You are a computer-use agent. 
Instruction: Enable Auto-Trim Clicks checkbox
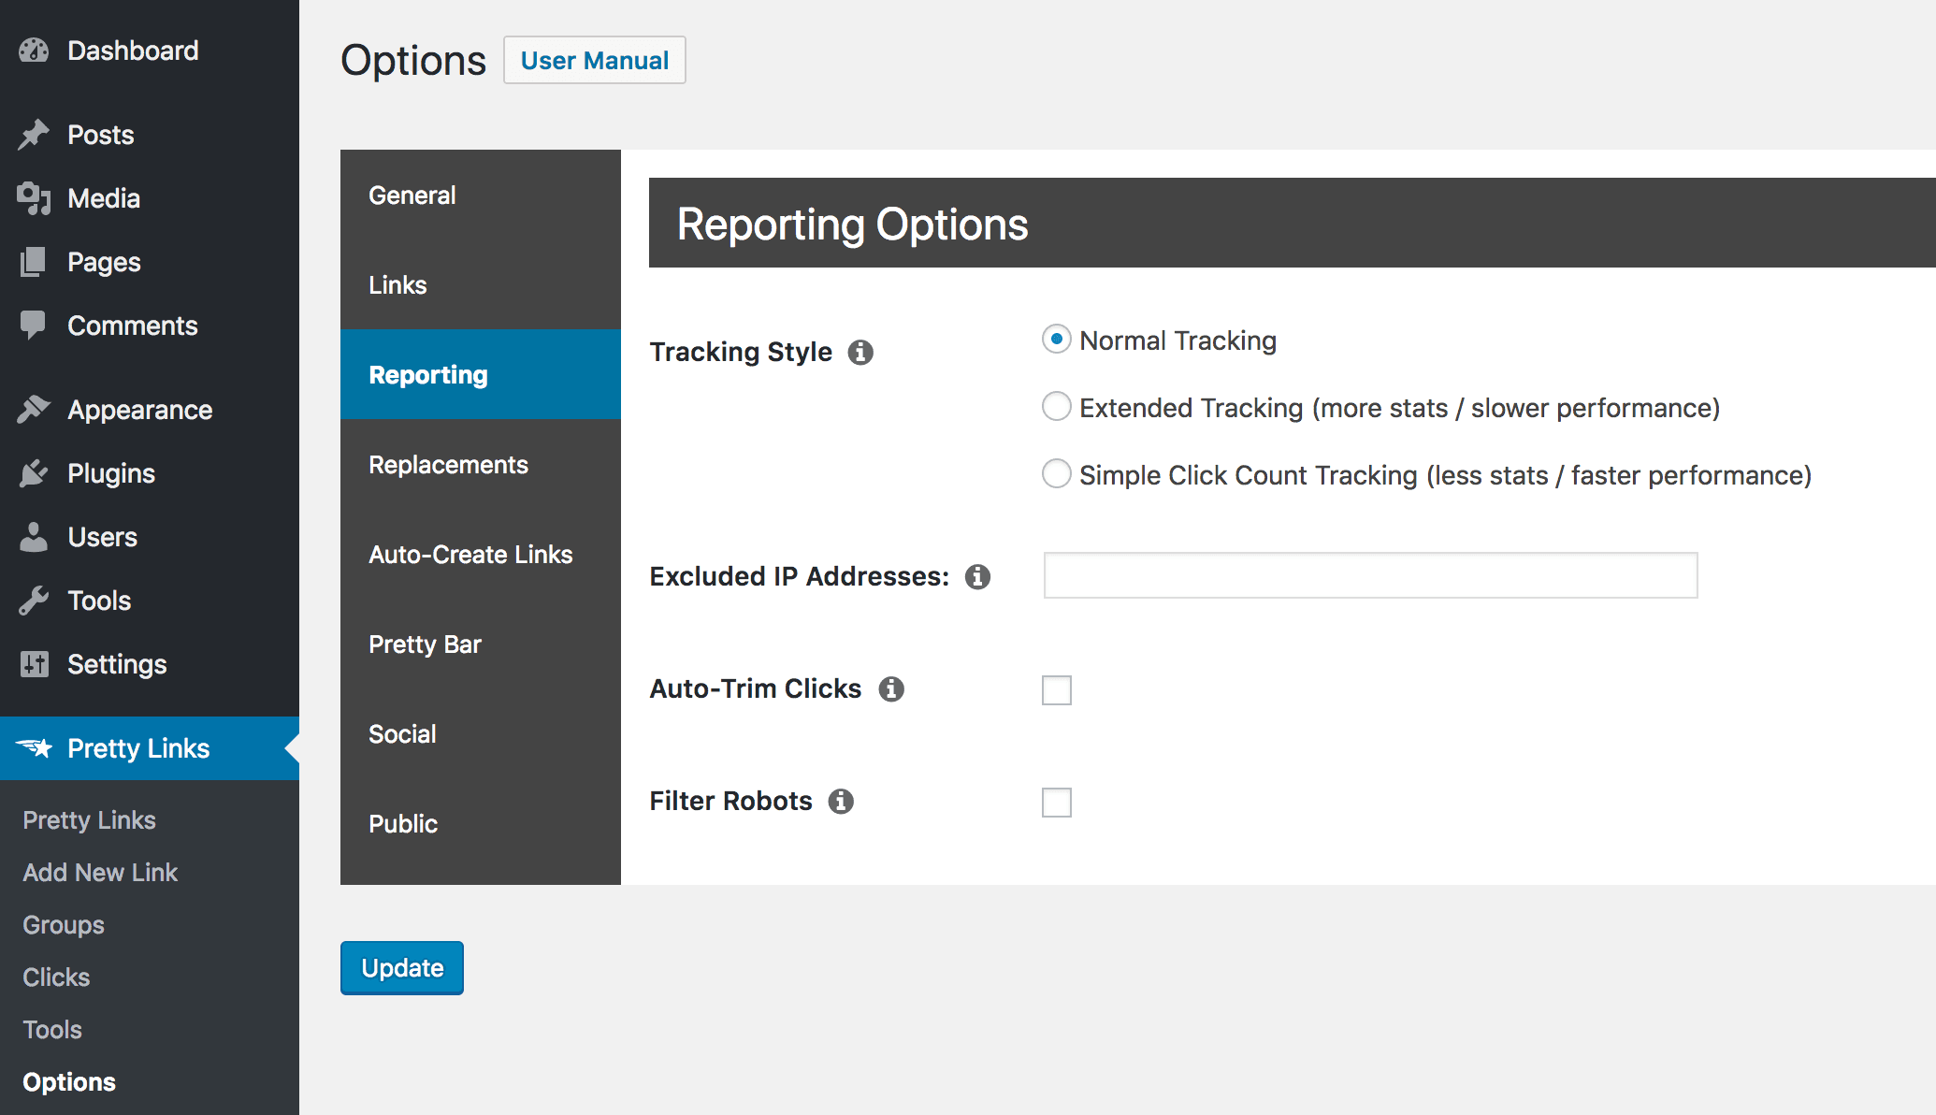click(1057, 690)
